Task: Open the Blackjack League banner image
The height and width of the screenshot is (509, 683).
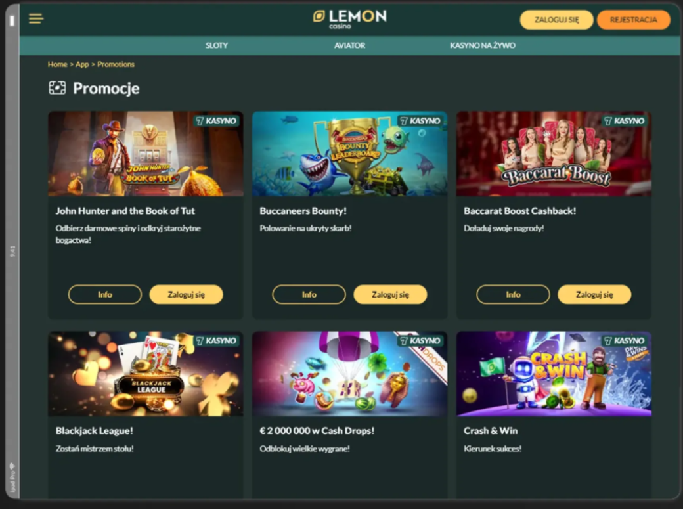Action: click(x=146, y=374)
